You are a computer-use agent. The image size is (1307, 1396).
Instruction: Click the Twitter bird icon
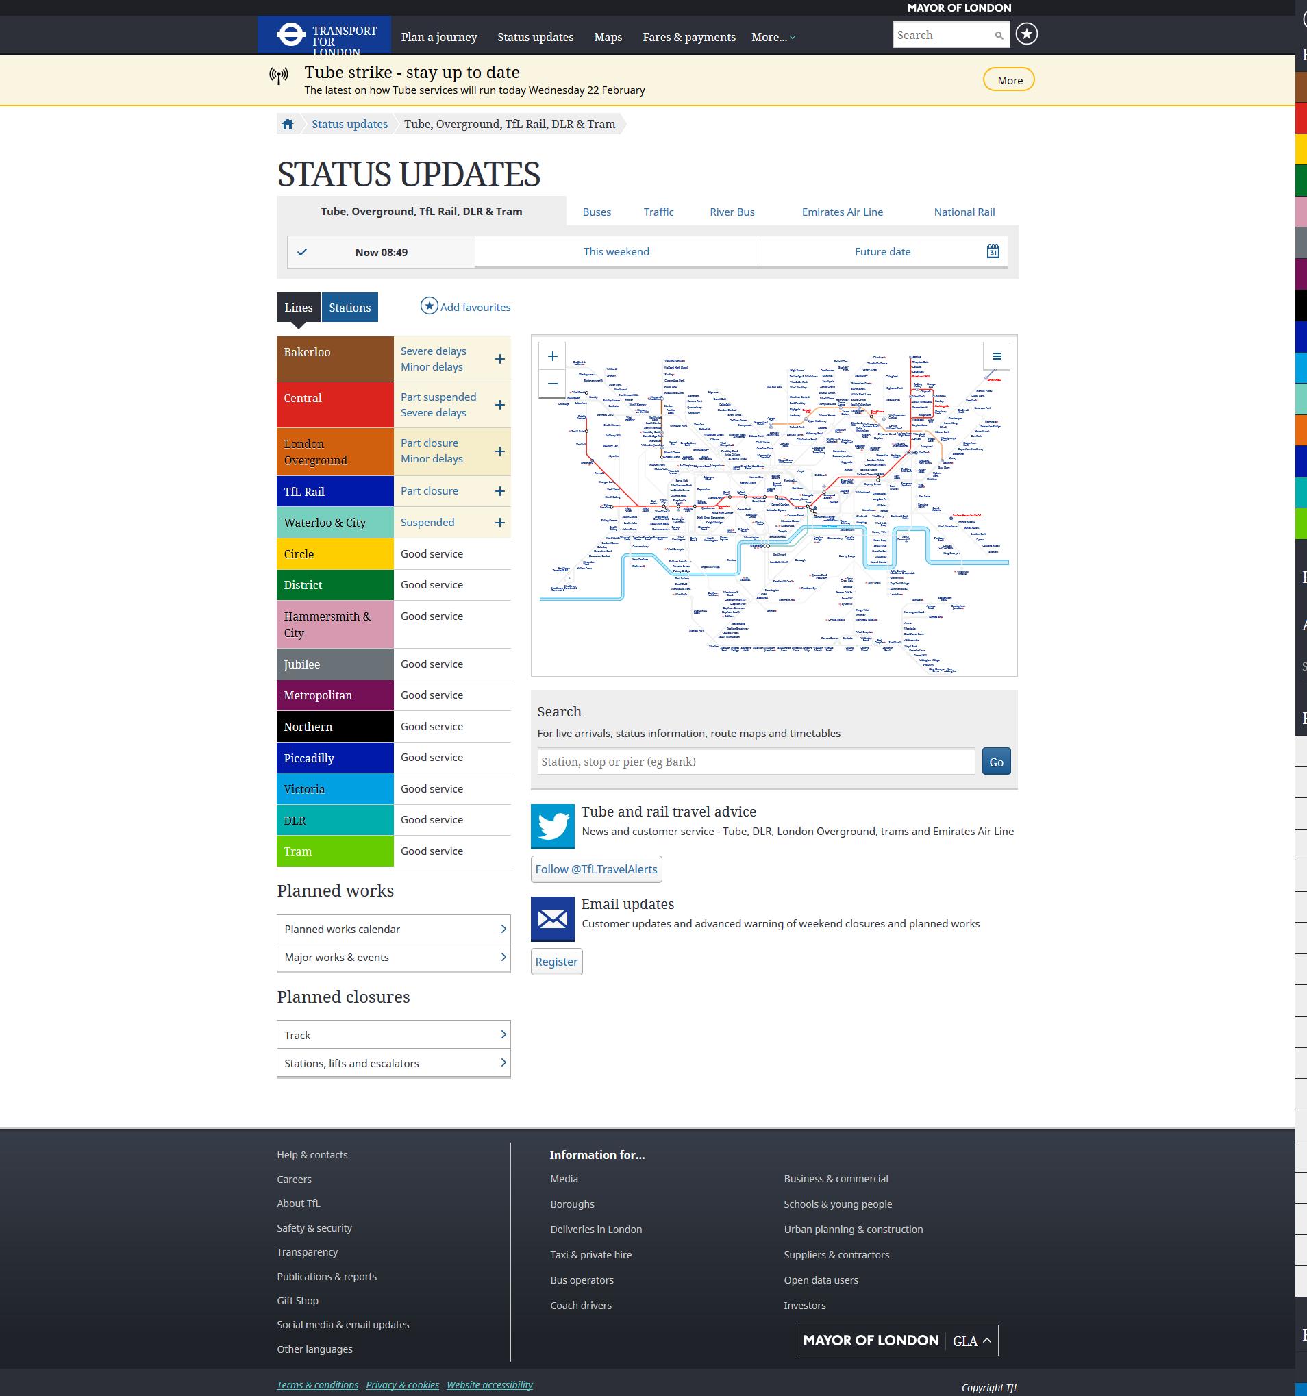pyautogui.click(x=553, y=827)
